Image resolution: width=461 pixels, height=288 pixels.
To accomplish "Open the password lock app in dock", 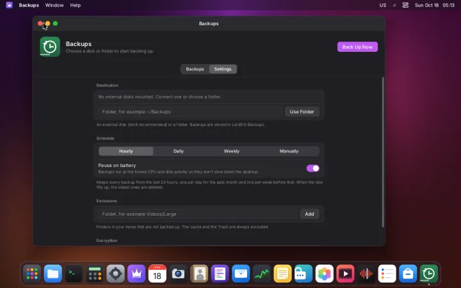I will pos(303,274).
